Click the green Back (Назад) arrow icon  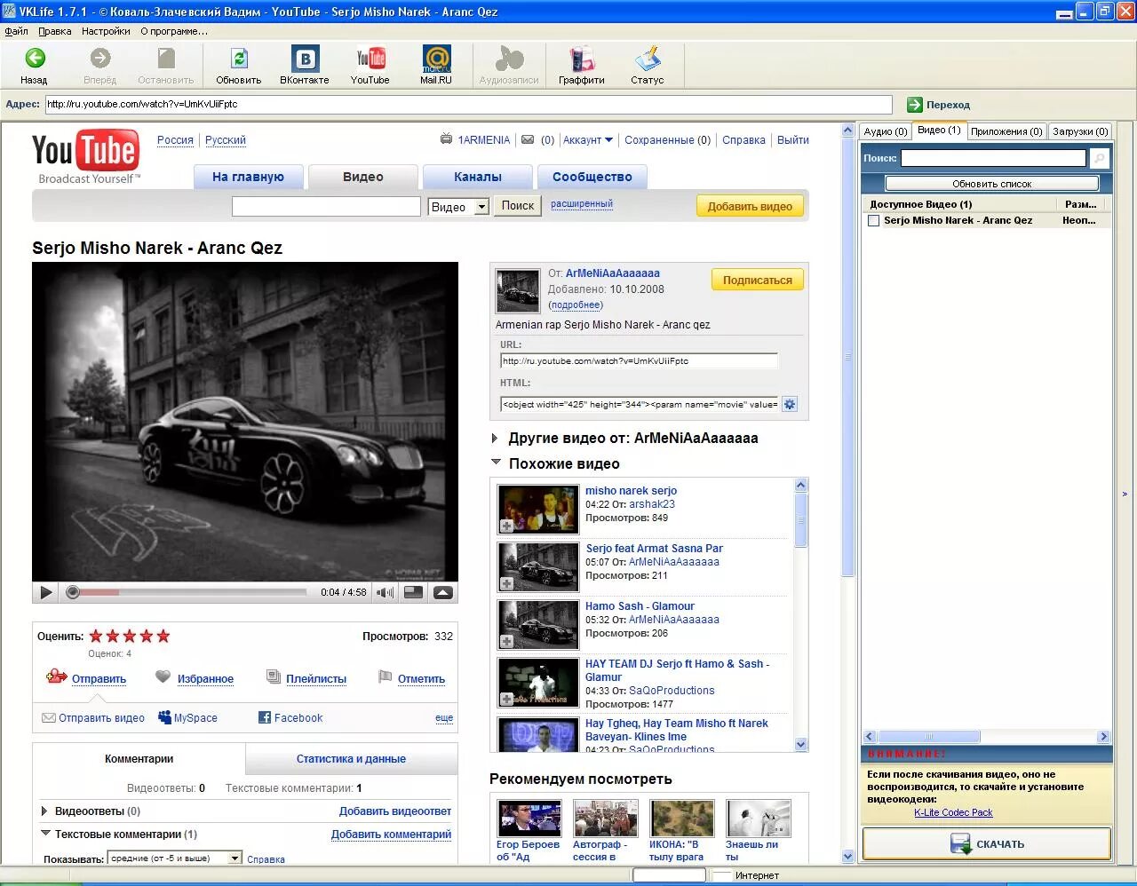tap(35, 59)
